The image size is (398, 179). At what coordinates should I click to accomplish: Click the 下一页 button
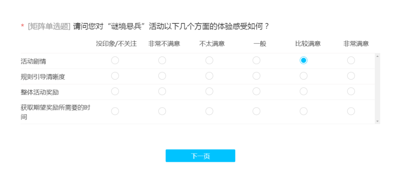200,156
